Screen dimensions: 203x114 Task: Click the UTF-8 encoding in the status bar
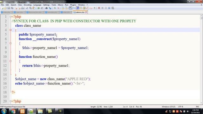180,107
